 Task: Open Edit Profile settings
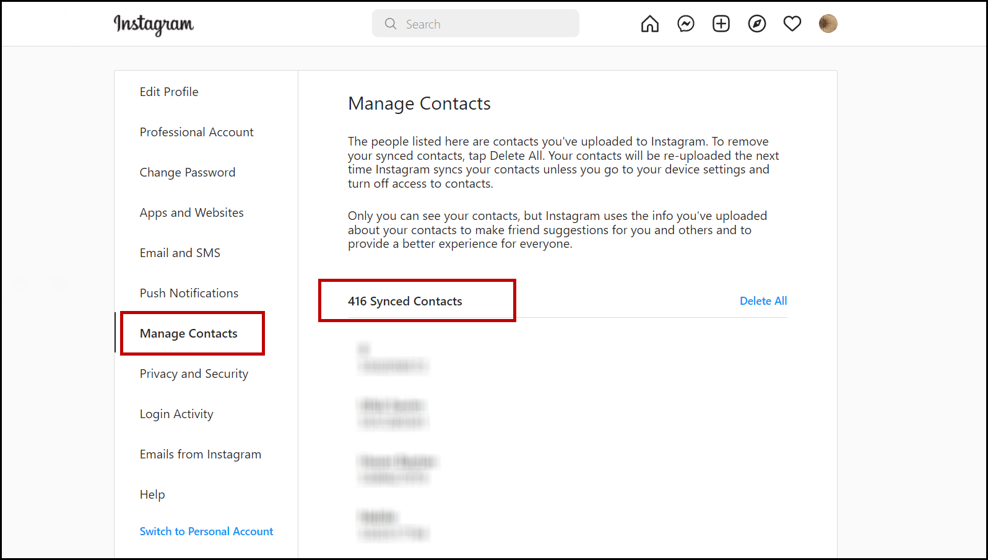click(169, 92)
